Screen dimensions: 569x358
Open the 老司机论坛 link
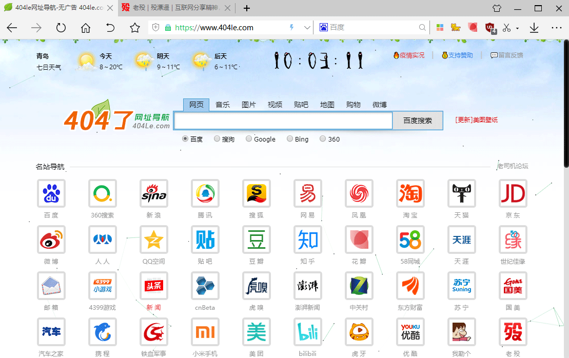point(513,166)
